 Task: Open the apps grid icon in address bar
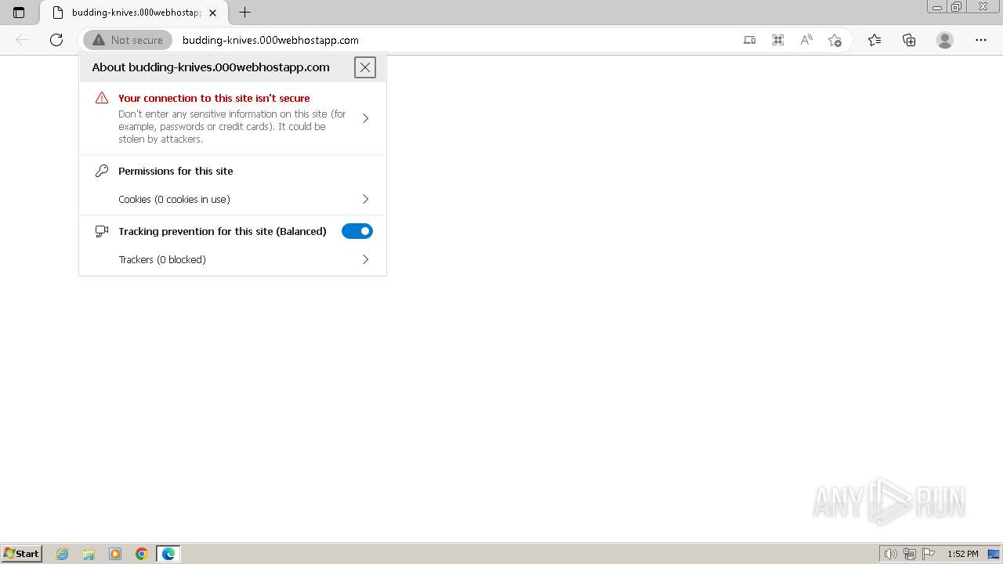point(778,40)
